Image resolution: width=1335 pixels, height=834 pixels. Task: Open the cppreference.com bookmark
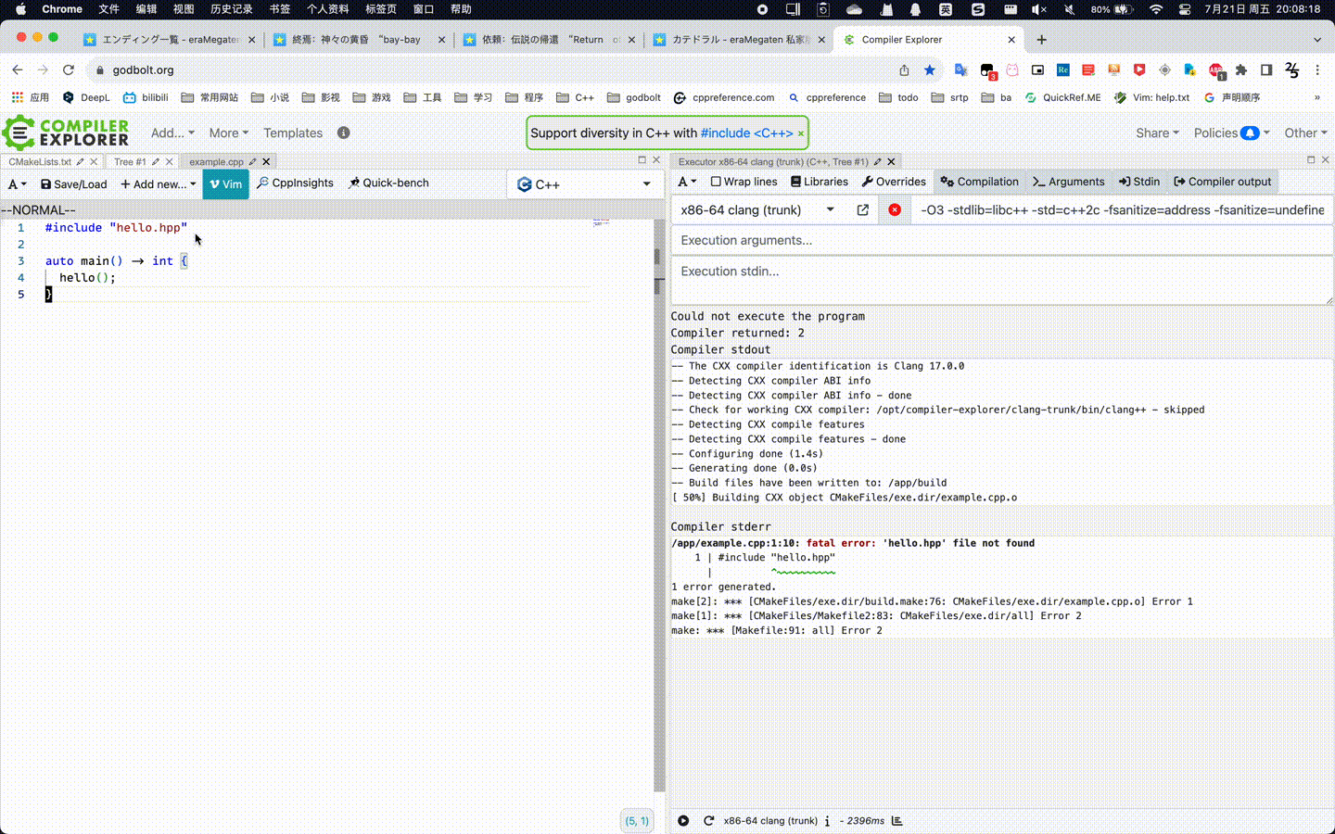[724, 97]
